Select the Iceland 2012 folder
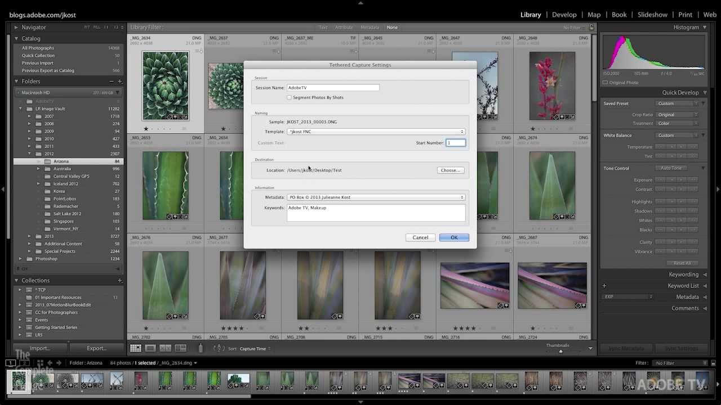Image resolution: width=721 pixels, height=405 pixels. pyautogui.click(x=66, y=183)
